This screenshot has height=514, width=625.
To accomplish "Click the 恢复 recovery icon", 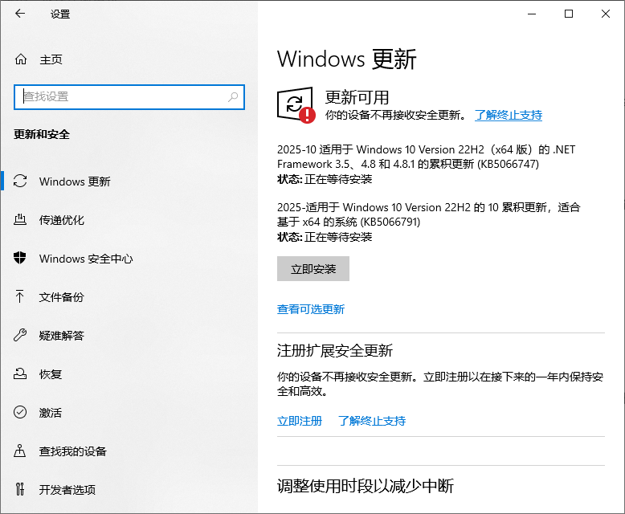I will (20, 373).
